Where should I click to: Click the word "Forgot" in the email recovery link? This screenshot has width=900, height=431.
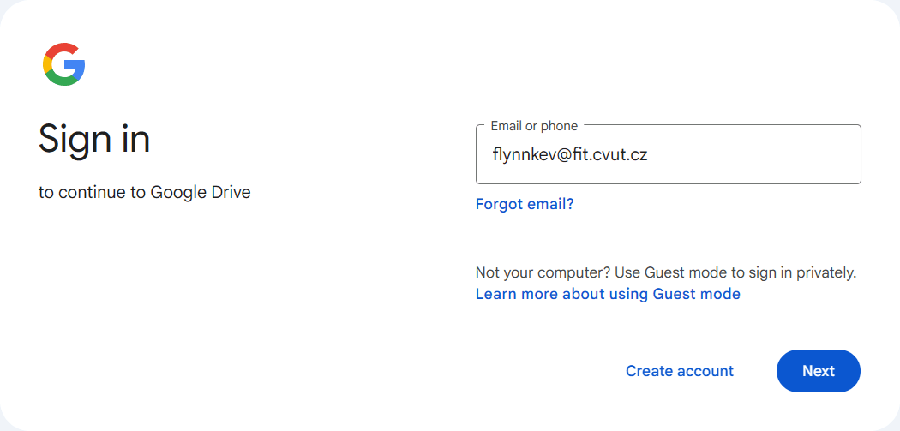(x=498, y=204)
